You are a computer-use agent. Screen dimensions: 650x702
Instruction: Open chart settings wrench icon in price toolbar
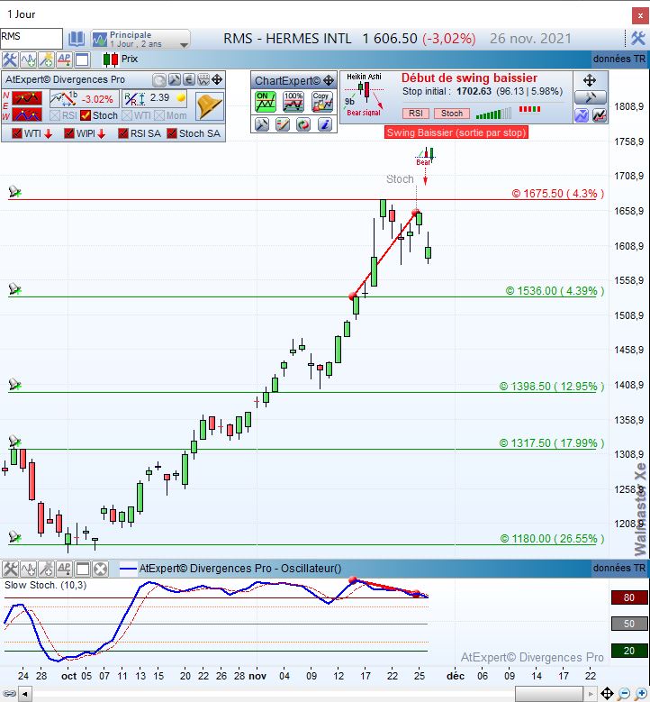pyautogui.click(x=9, y=59)
